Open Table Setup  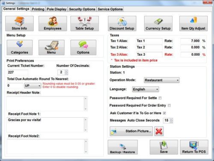pos(85,24)
